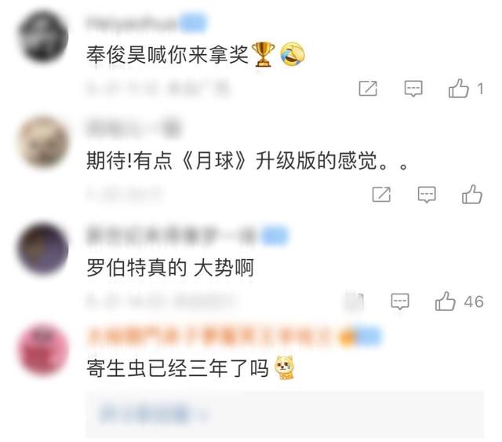Reply to the 奉俊昊喊你来拿奖 comment

point(413,89)
